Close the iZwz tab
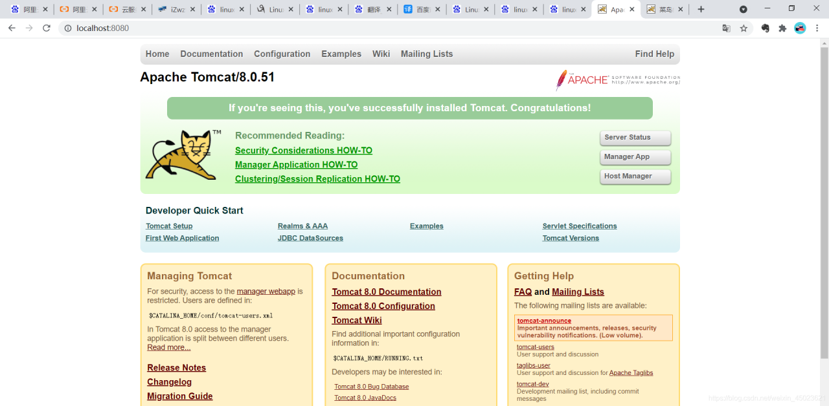The height and width of the screenshot is (406, 829). (193, 10)
